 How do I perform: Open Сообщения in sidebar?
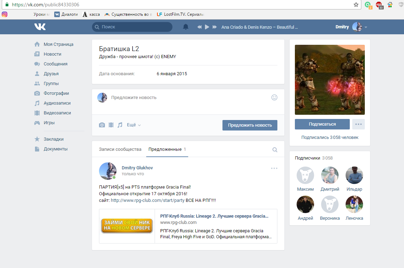point(55,64)
